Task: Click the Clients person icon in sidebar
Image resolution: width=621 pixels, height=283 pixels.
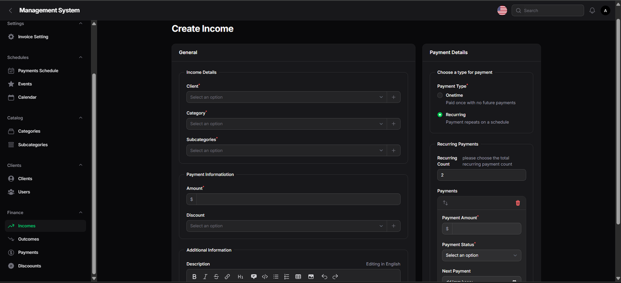Action: [x=11, y=178]
